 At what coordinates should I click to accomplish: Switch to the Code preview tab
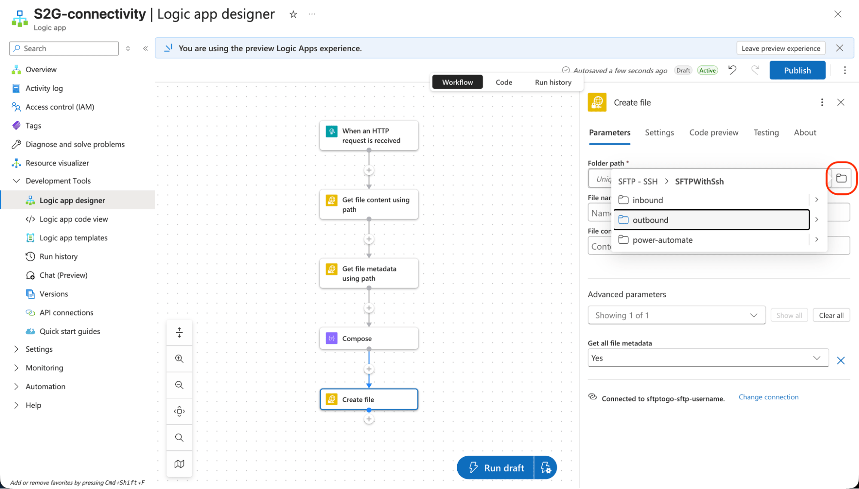[x=714, y=133]
